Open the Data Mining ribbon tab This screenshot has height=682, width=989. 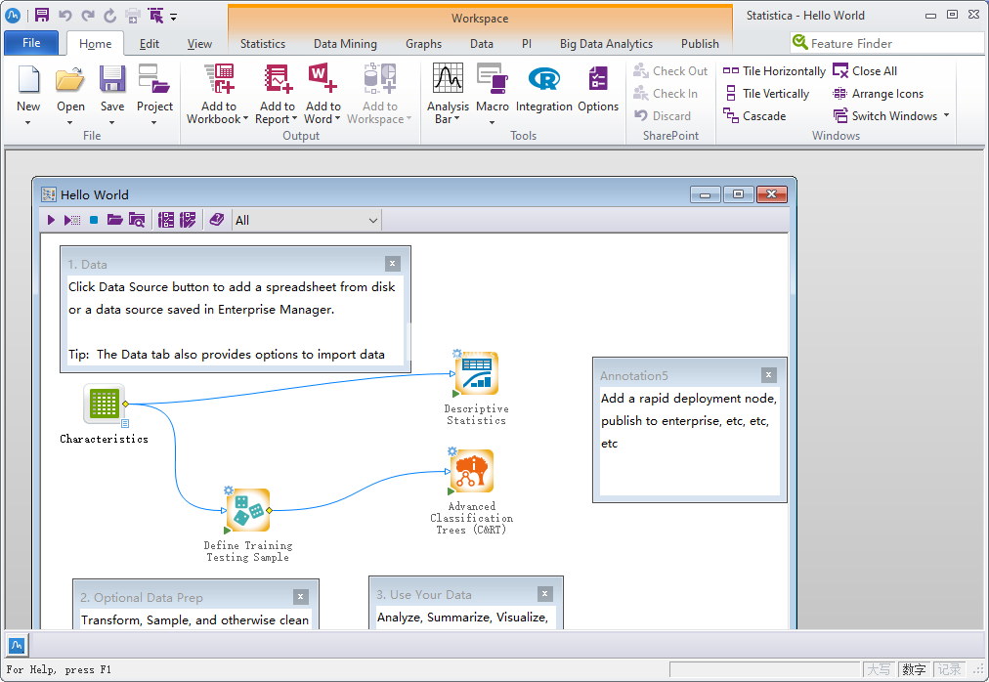click(x=345, y=44)
